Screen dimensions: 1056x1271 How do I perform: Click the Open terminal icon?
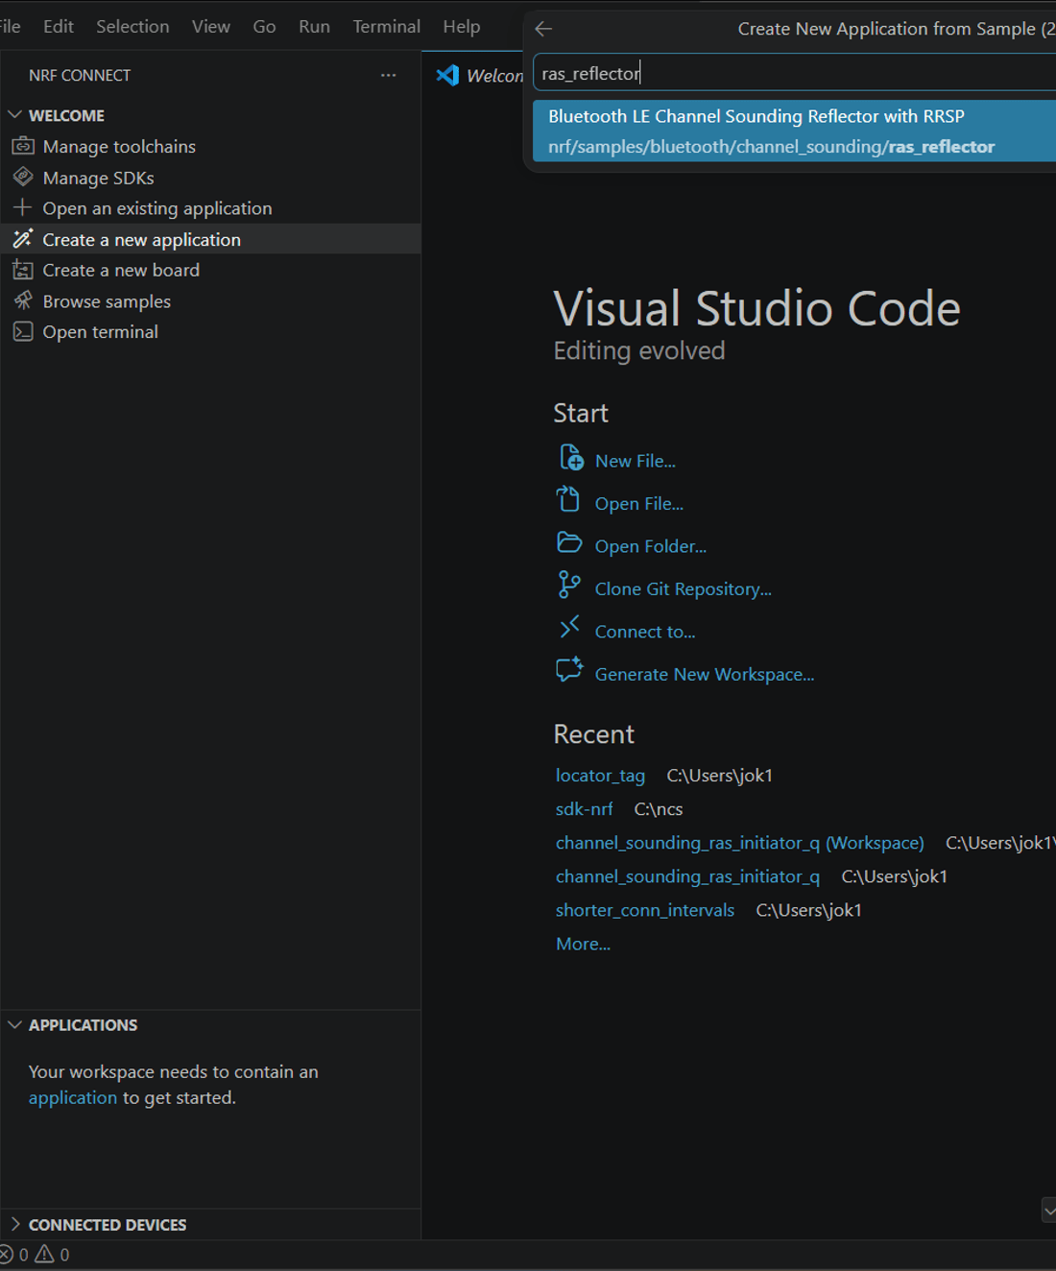pyautogui.click(x=23, y=331)
